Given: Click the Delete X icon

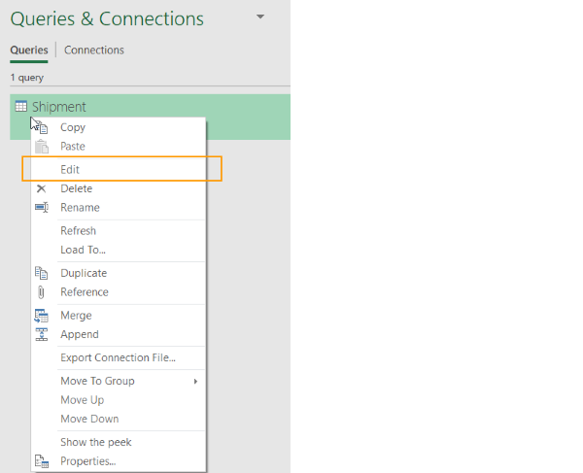Looking at the screenshot, I should pyautogui.click(x=41, y=188).
